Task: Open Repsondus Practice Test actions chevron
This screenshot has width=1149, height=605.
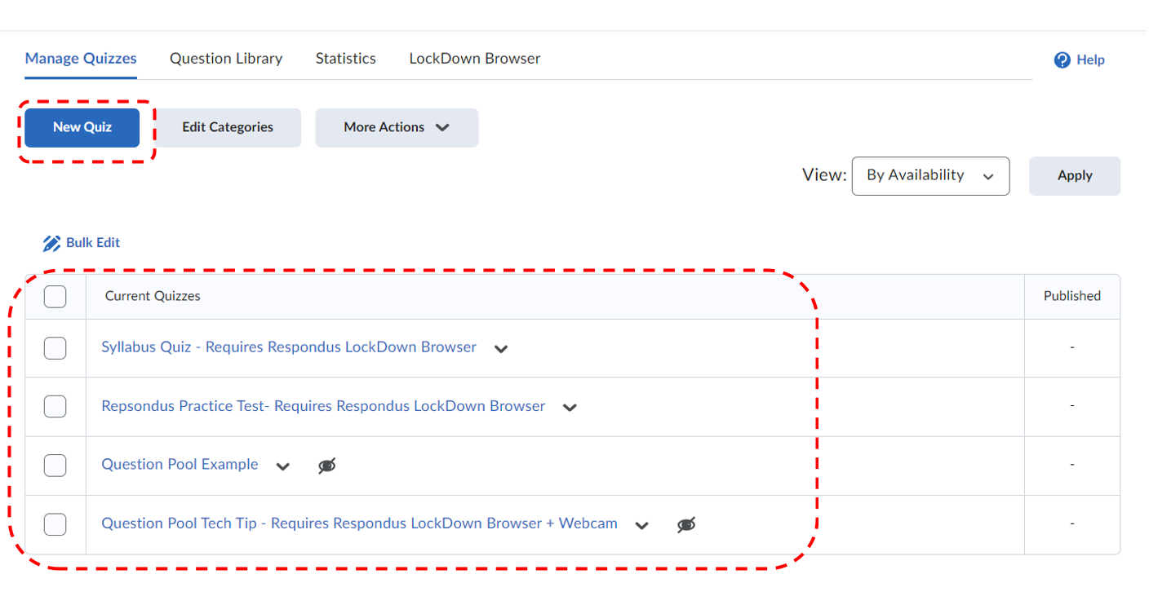Action: pyautogui.click(x=570, y=408)
